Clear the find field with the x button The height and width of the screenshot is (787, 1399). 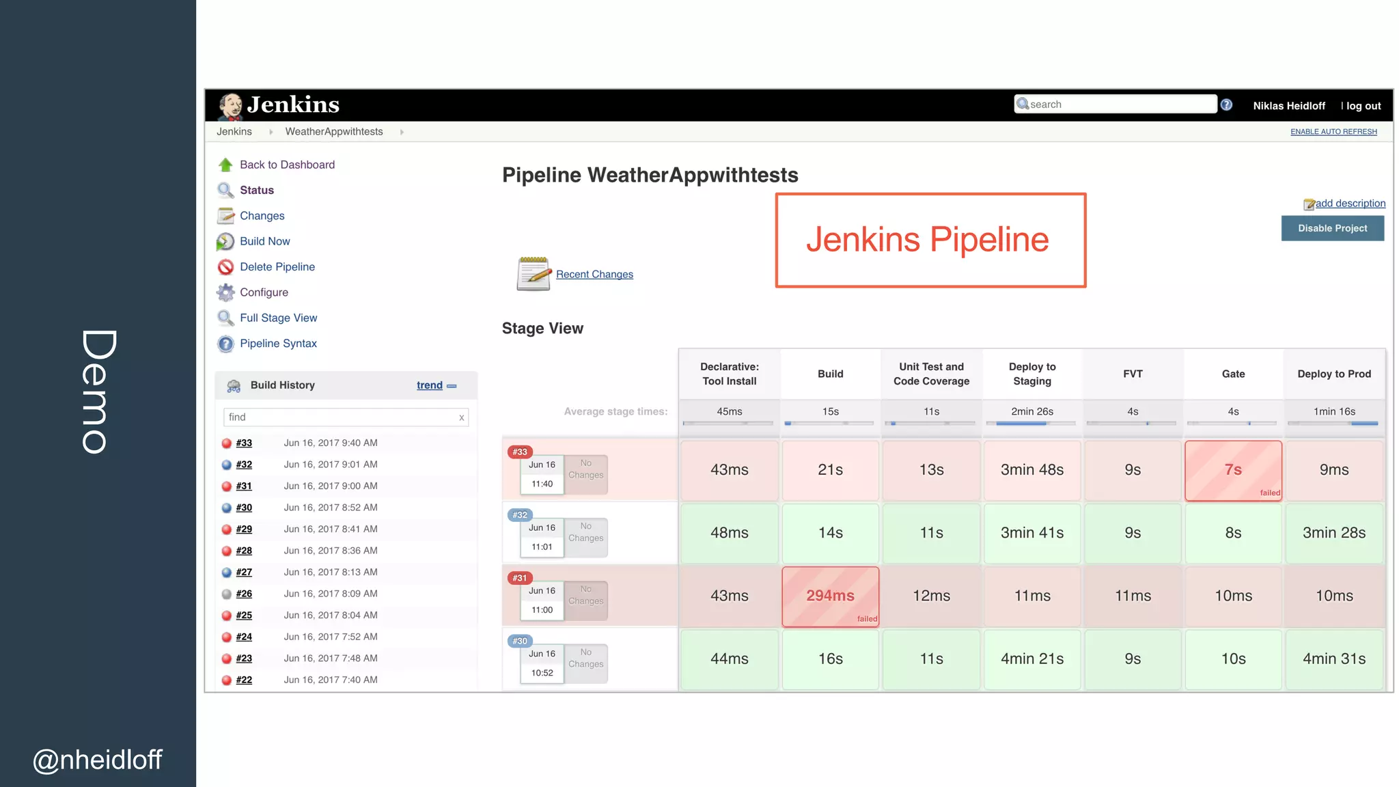click(x=462, y=417)
